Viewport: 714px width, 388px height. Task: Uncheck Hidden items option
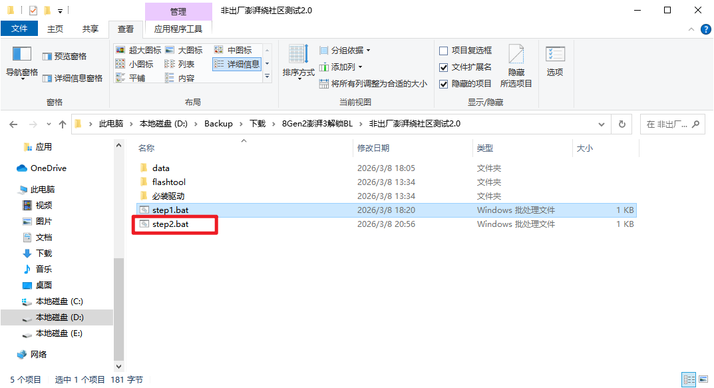pos(465,84)
